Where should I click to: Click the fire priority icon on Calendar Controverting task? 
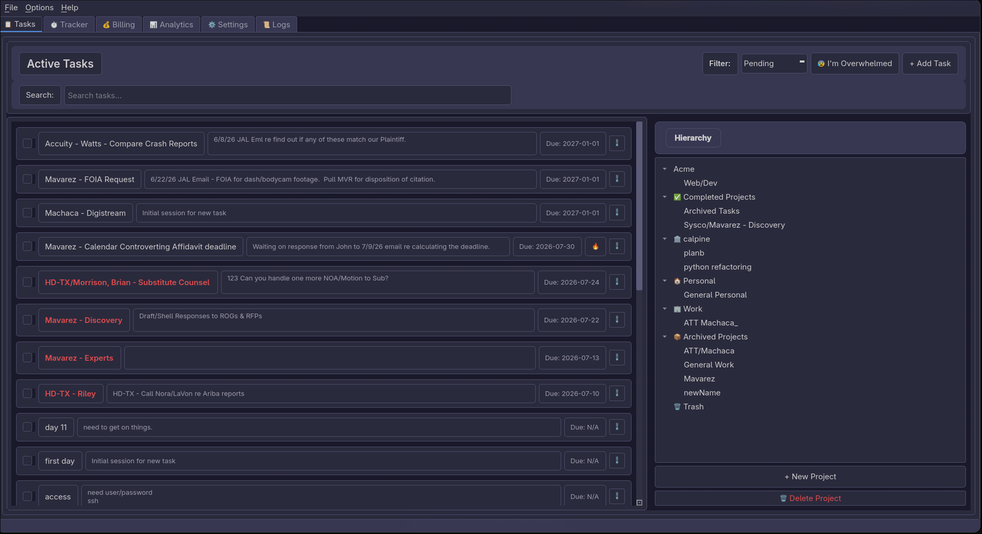(595, 246)
